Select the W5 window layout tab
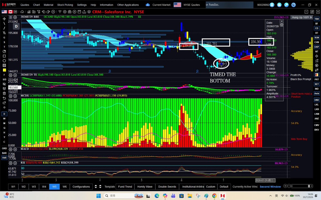The image size is (321, 200). click(x=54, y=187)
